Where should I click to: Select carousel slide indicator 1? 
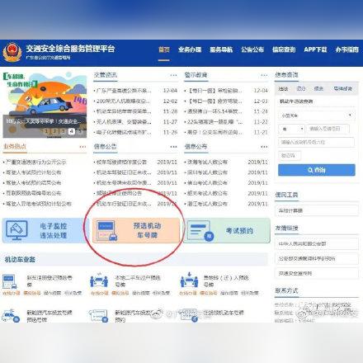47,131
